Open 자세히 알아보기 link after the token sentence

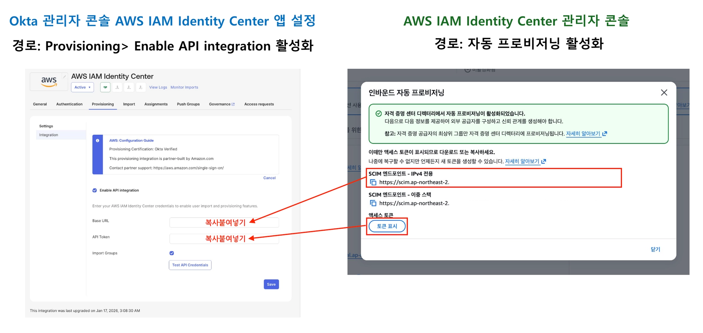pos(526,162)
